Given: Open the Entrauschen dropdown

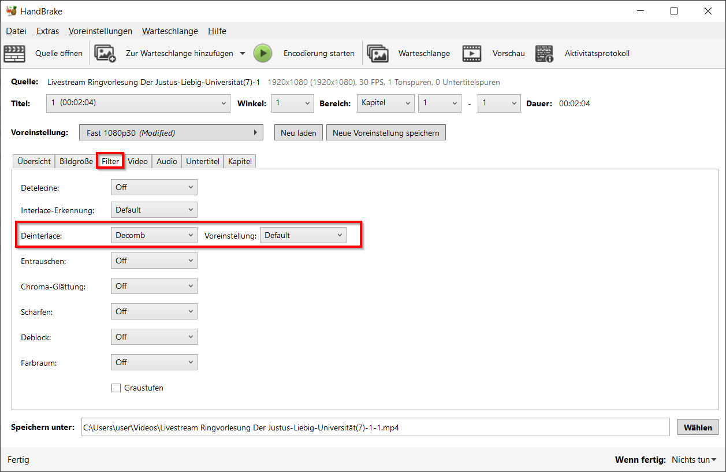Looking at the screenshot, I should coord(154,261).
